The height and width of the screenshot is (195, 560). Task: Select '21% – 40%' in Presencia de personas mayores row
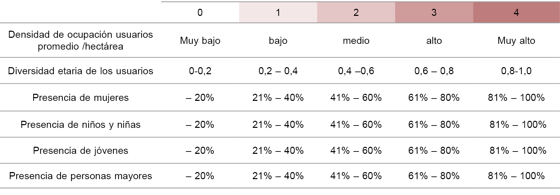pyautogui.click(x=278, y=176)
